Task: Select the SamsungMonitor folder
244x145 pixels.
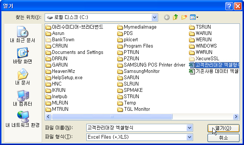Action: (138, 71)
